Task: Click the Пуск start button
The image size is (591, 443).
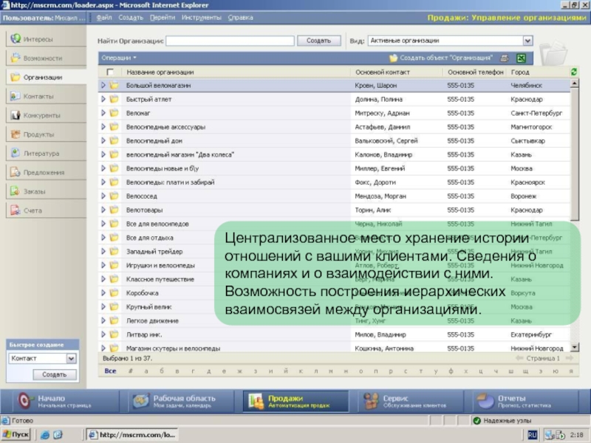Action: [x=16, y=435]
